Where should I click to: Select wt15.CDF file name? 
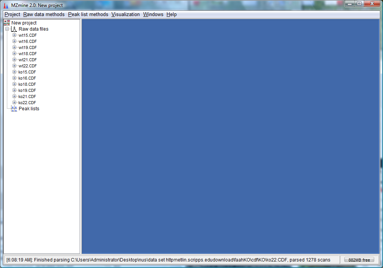[28, 35]
